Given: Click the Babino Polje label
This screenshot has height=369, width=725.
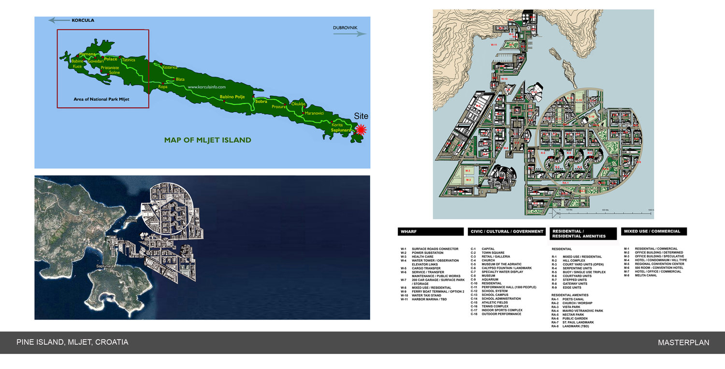Looking at the screenshot, I should point(233,97).
